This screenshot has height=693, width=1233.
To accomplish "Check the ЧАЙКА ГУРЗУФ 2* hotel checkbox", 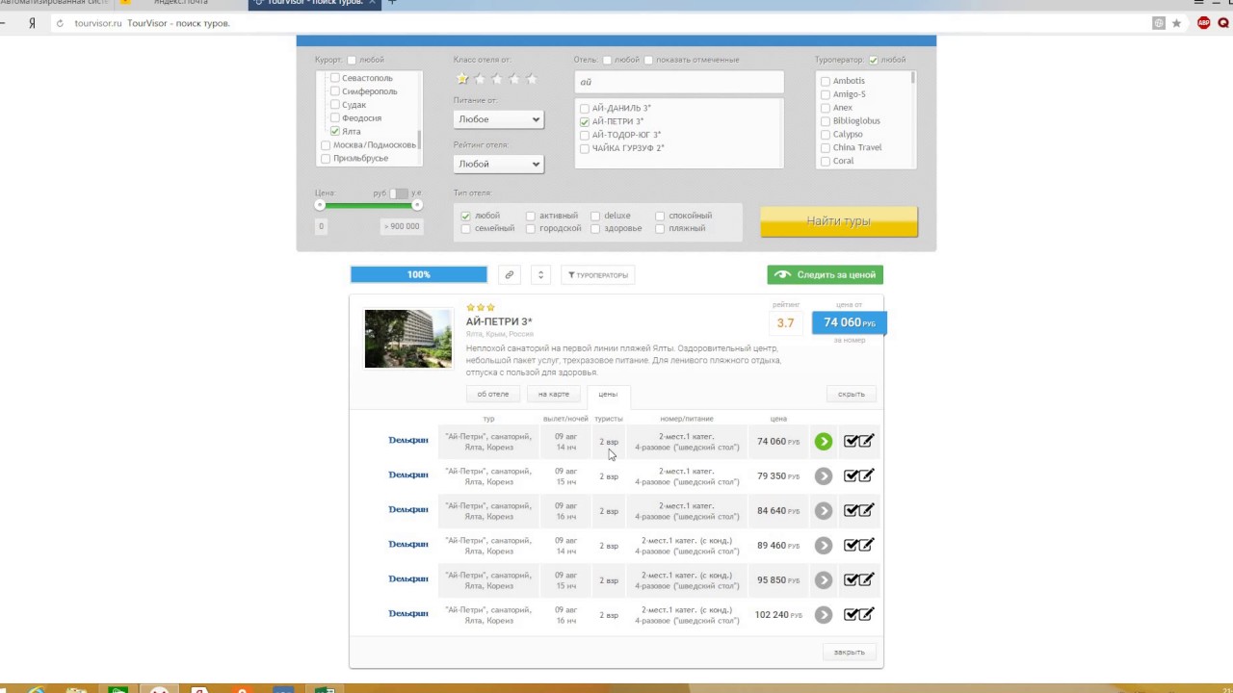I will (x=585, y=148).
